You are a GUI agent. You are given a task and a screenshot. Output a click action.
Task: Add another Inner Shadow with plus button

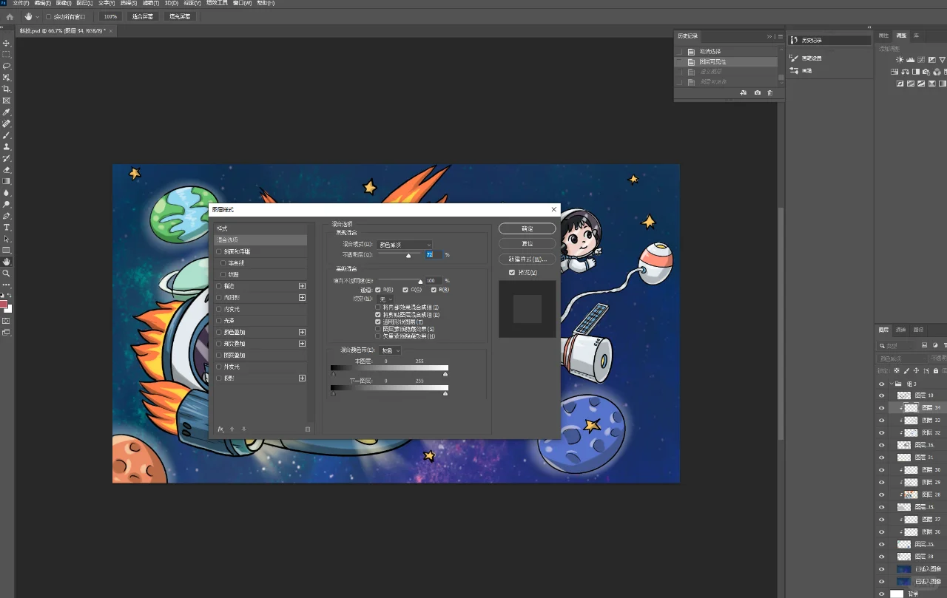(x=302, y=297)
